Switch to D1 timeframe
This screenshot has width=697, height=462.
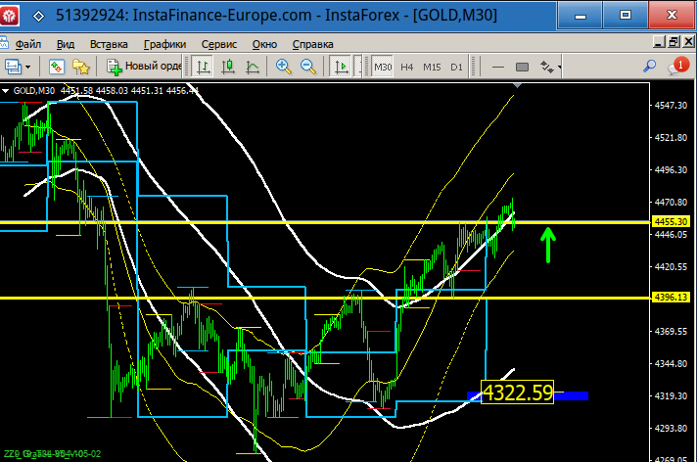pos(456,67)
